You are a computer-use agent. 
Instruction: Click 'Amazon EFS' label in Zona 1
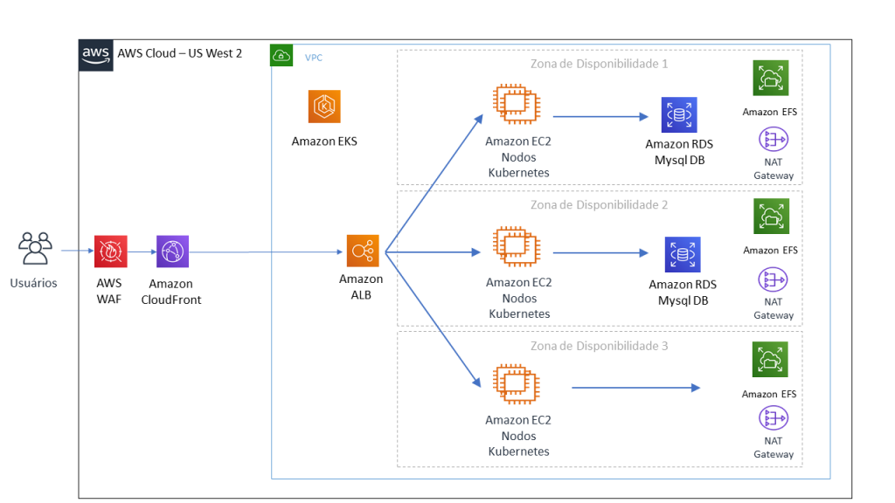[769, 113]
